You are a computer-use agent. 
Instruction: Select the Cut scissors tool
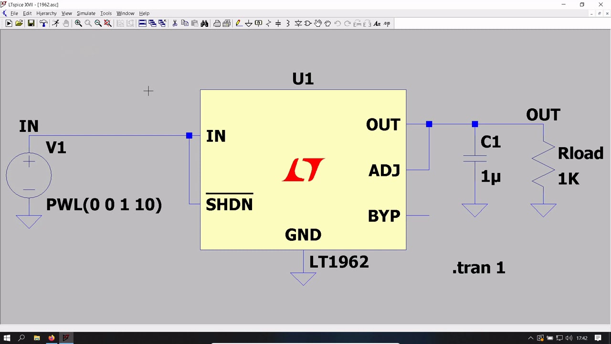coord(175,23)
